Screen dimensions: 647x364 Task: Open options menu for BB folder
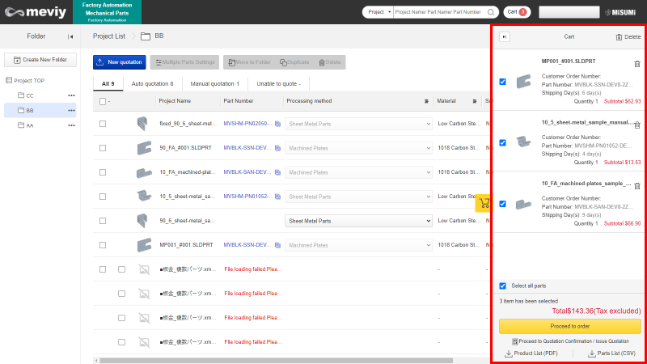coord(71,110)
